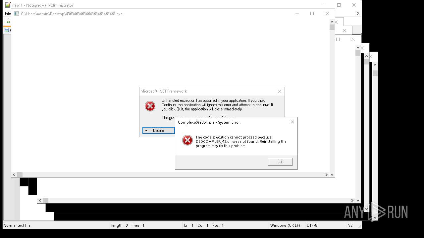
Task: Click the Windows (CR LF) status bar field
Action: click(285, 225)
